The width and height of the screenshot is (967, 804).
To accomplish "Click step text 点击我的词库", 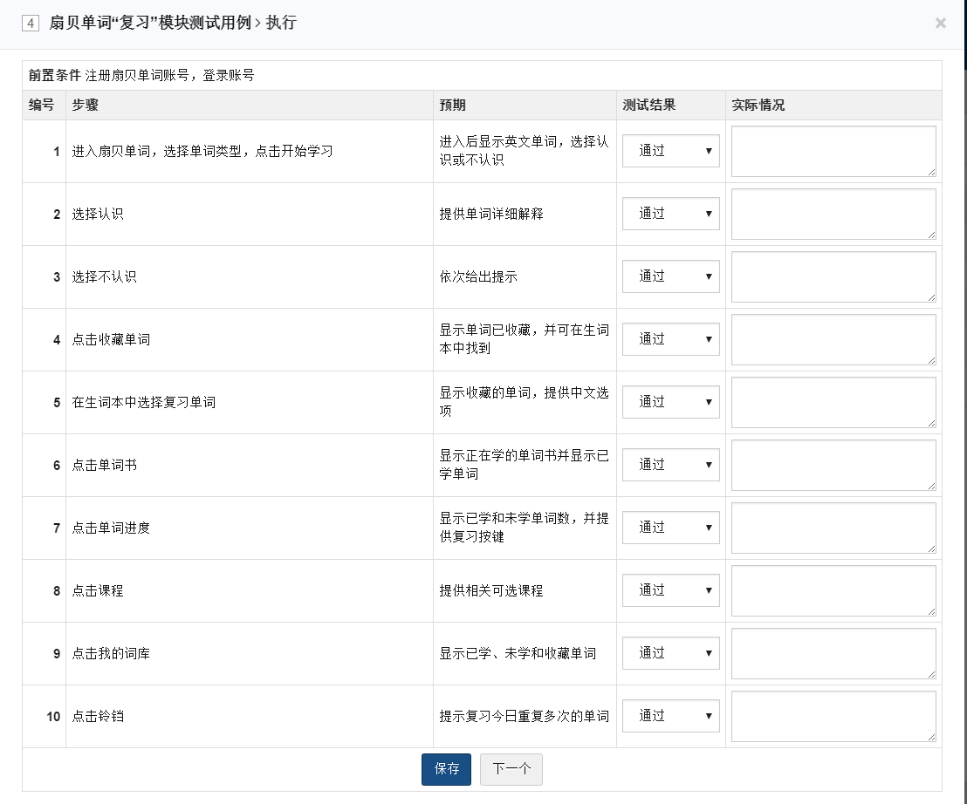I will pyautogui.click(x=111, y=654).
